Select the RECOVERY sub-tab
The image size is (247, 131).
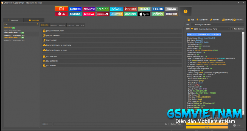(x=62, y=25)
